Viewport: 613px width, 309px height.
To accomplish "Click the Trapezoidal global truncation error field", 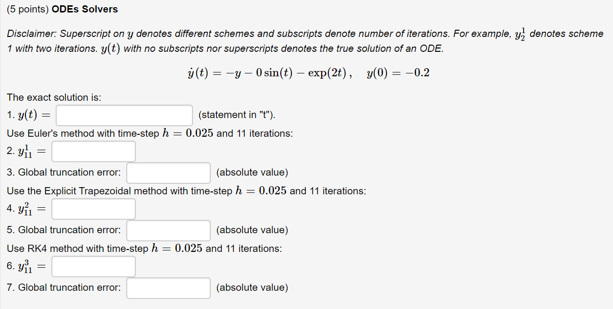I will 168,230.
